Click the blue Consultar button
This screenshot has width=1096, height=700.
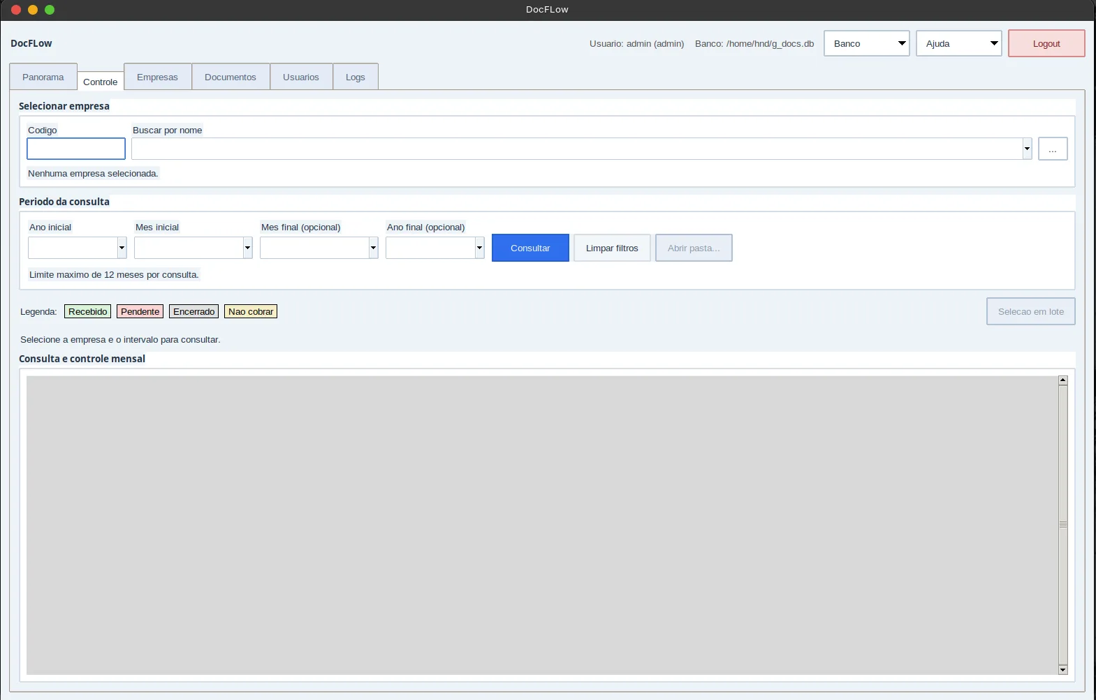pos(530,248)
